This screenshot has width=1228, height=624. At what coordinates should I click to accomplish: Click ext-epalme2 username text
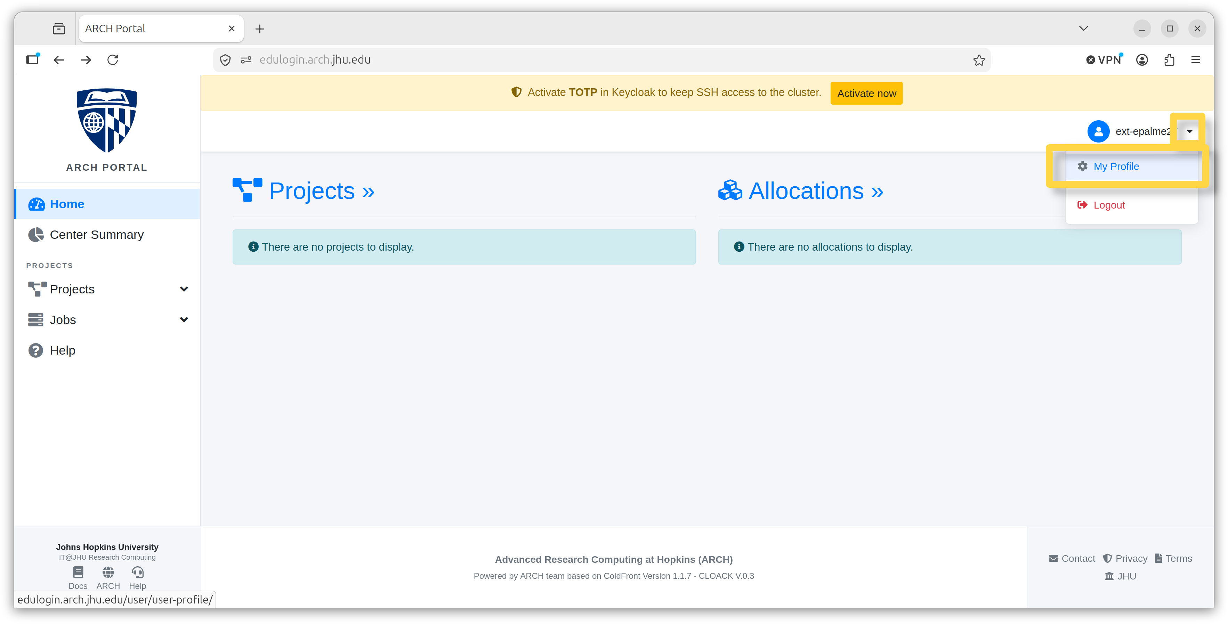point(1143,131)
